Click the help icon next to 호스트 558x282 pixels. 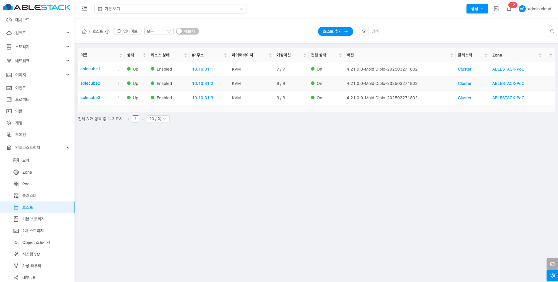[x=107, y=32]
